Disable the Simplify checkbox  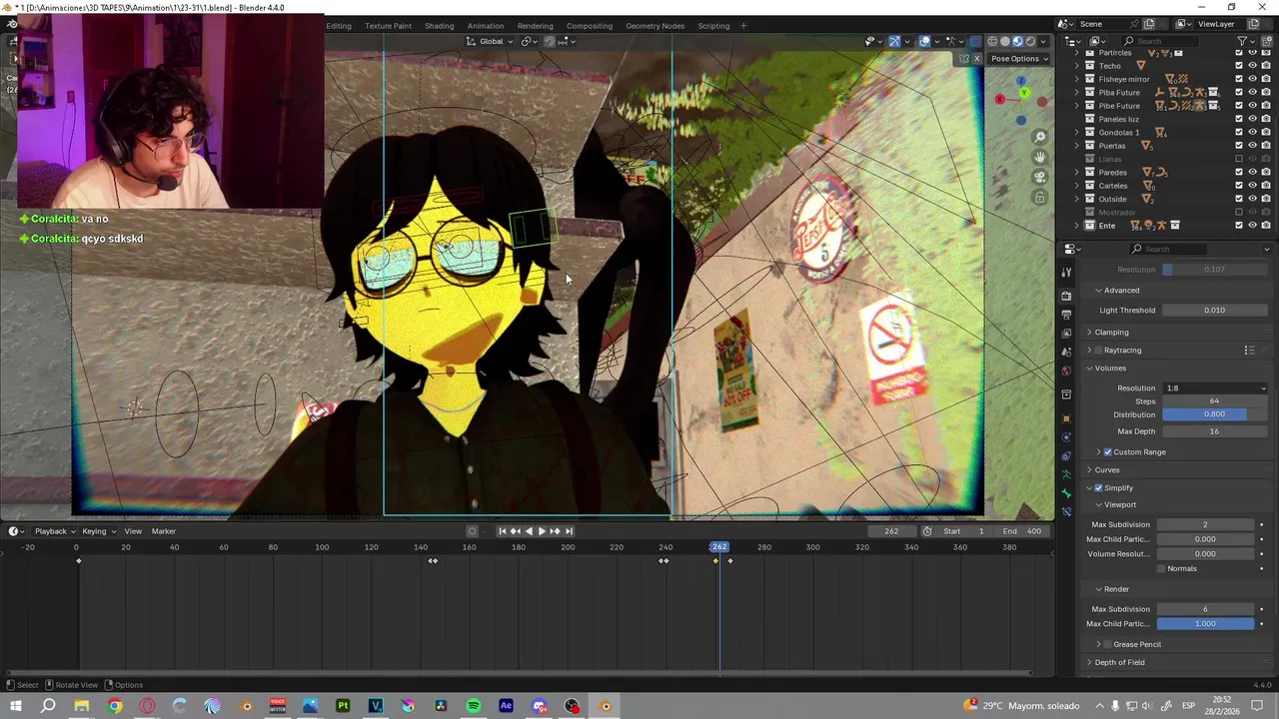(x=1099, y=488)
